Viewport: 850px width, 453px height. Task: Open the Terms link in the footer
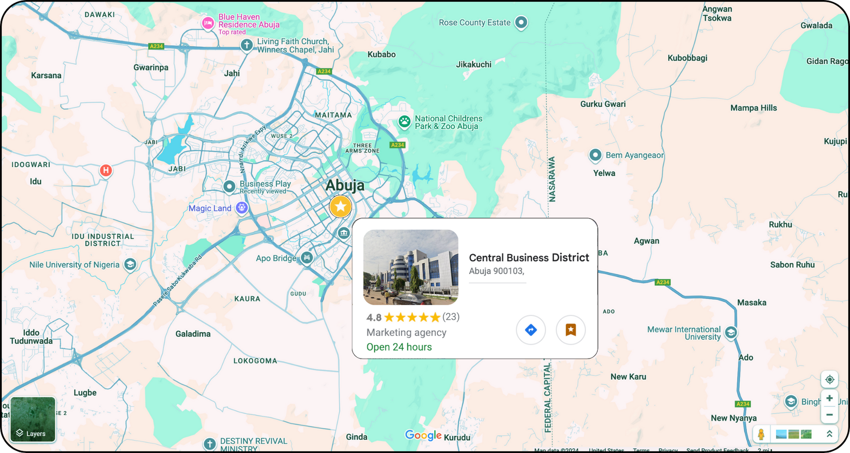(x=641, y=450)
